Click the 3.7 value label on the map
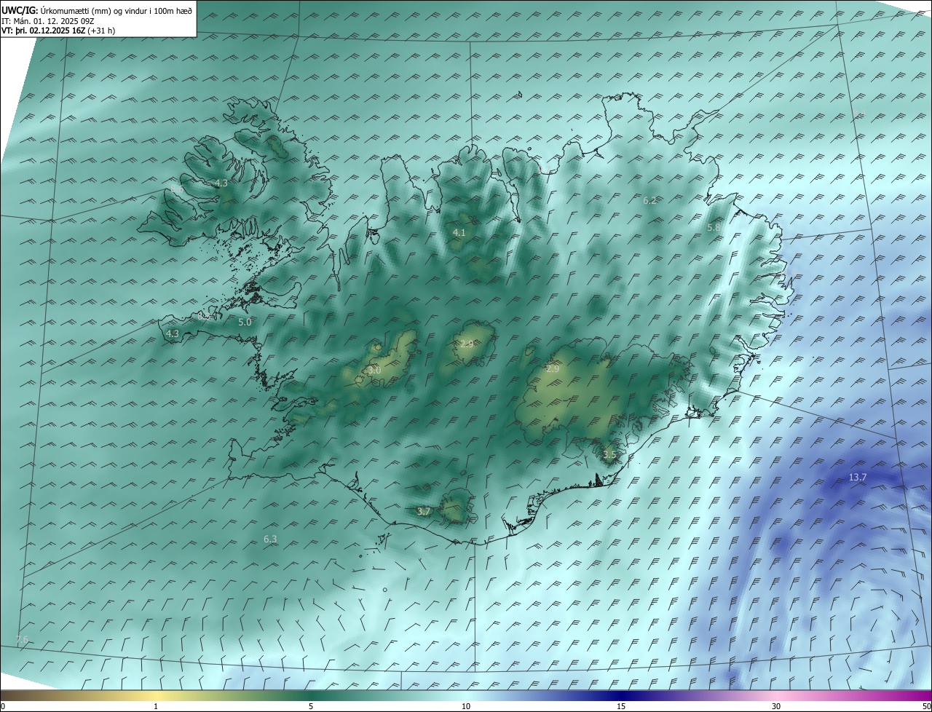Viewport: 932px width, 712px height. click(424, 511)
